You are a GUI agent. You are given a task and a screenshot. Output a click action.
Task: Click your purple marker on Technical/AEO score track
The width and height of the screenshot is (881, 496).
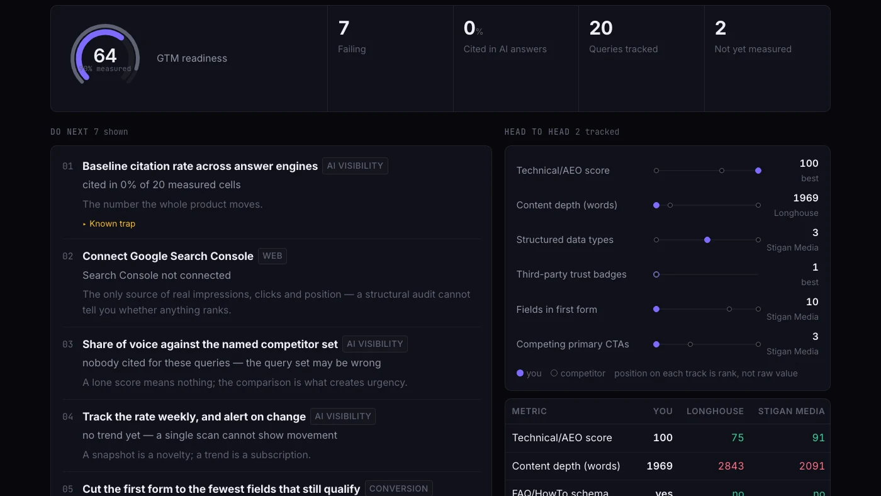point(758,171)
